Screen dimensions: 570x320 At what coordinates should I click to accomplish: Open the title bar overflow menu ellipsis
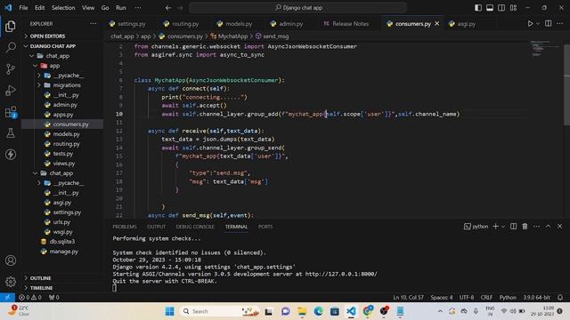coord(138,8)
